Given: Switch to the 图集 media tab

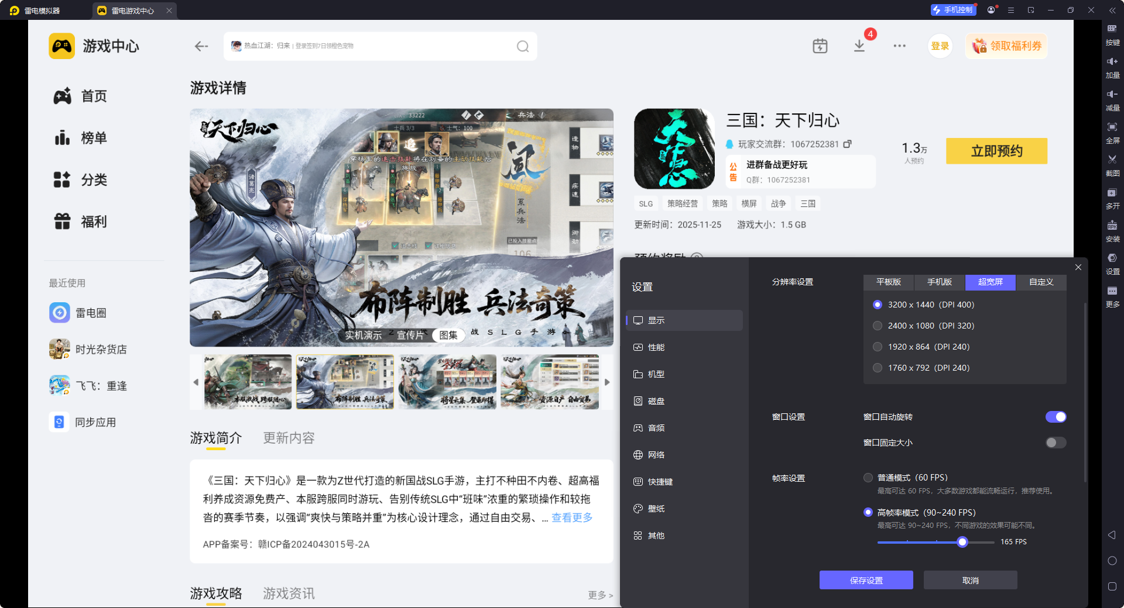Looking at the screenshot, I should tap(448, 335).
